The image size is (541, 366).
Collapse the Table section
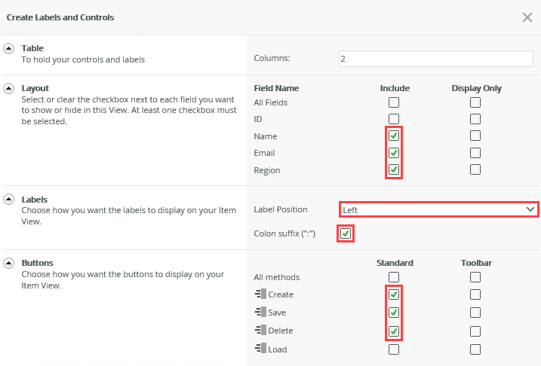pos(9,48)
